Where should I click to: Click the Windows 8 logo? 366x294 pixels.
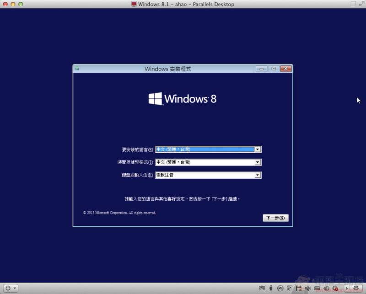[x=183, y=99]
